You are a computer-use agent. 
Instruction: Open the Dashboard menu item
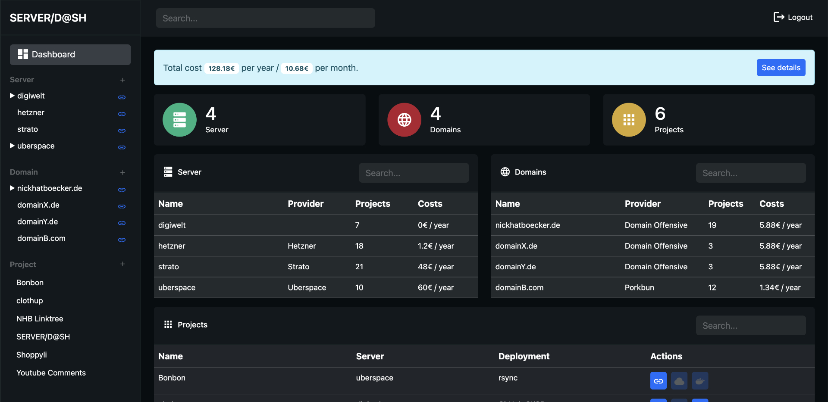70,55
